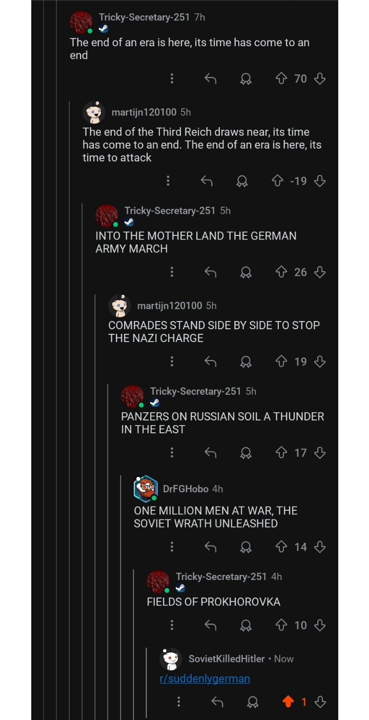Viewport: 369px width, 720px height.
Task: Upvote the 'end of an era' comment
Action: pos(281,78)
